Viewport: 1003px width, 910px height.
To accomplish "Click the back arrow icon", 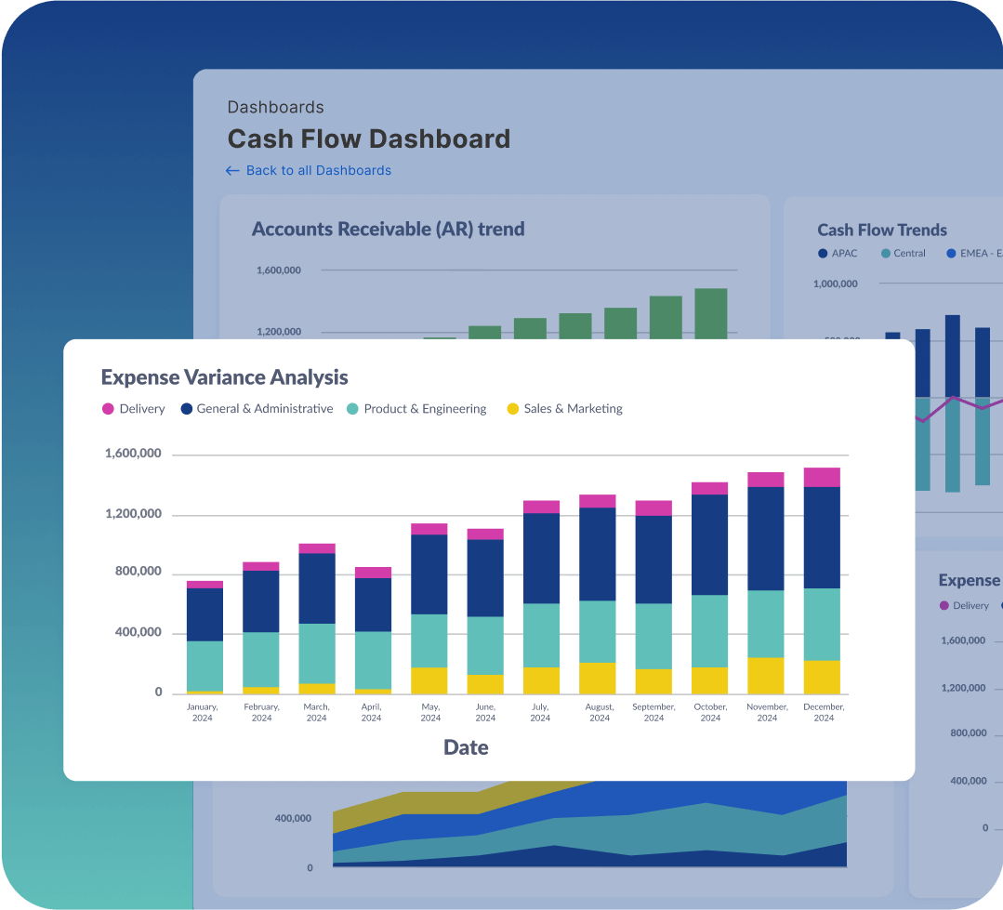I will pyautogui.click(x=231, y=170).
